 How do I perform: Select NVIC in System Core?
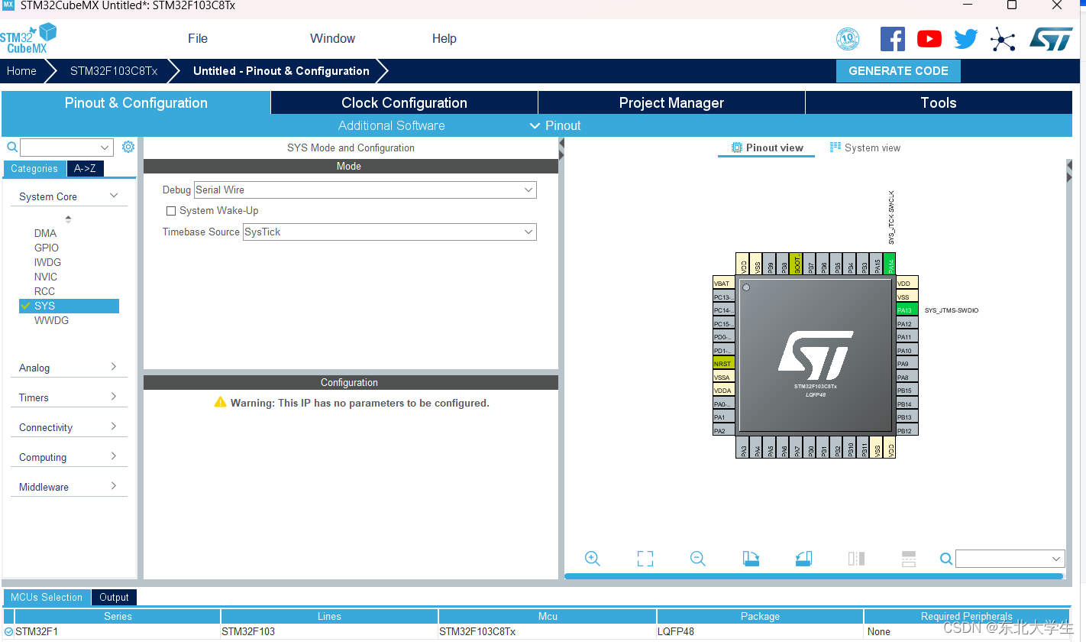45,277
